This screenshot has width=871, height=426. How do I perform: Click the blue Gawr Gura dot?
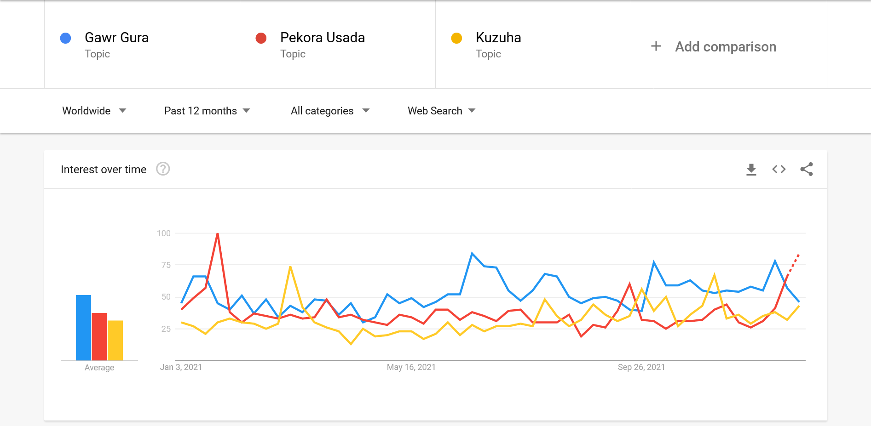click(x=66, y=38)
